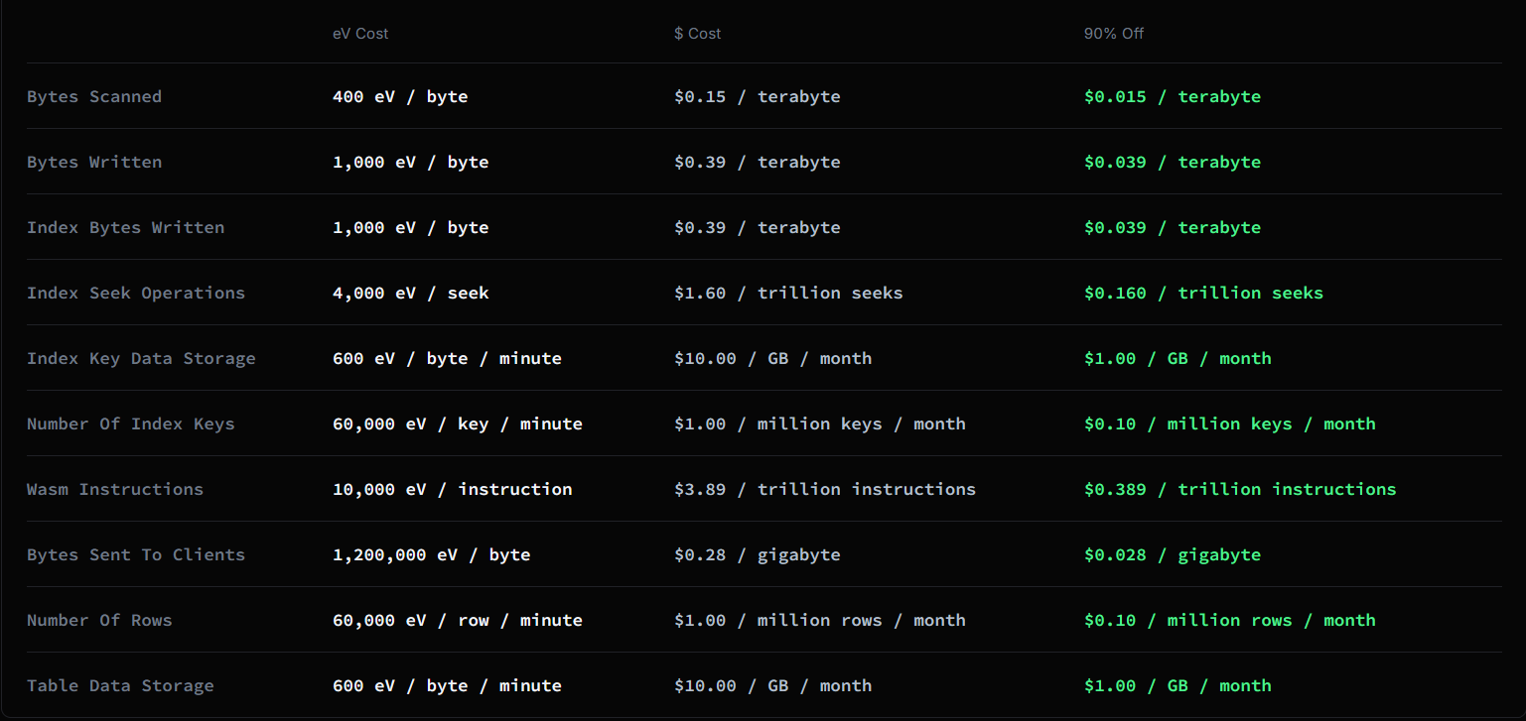This screenshot has width=1526, height=721.
Task: Click the 90% Off column header
Action: click(1114, 33)
